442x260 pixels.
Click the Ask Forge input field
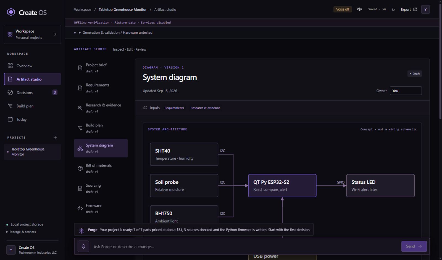[246, 246]
